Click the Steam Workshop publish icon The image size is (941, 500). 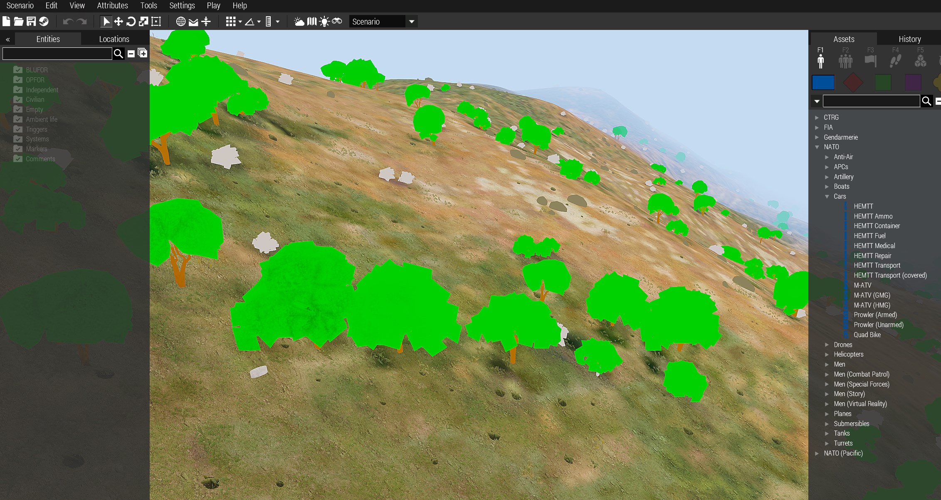click(44, 22)
